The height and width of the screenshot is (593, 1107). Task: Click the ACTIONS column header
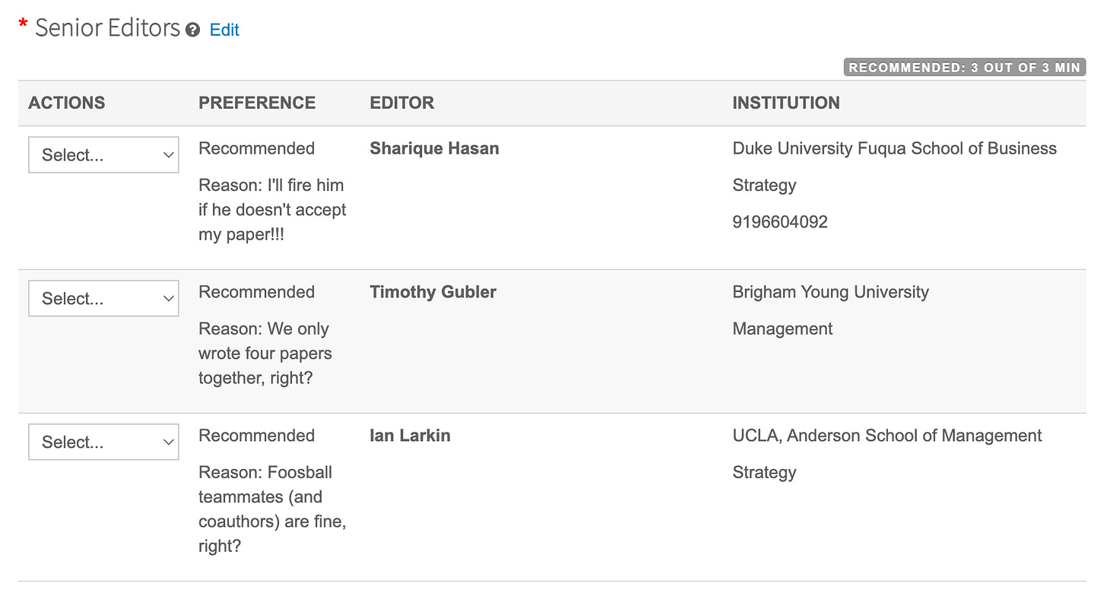[x=67, y=103]
